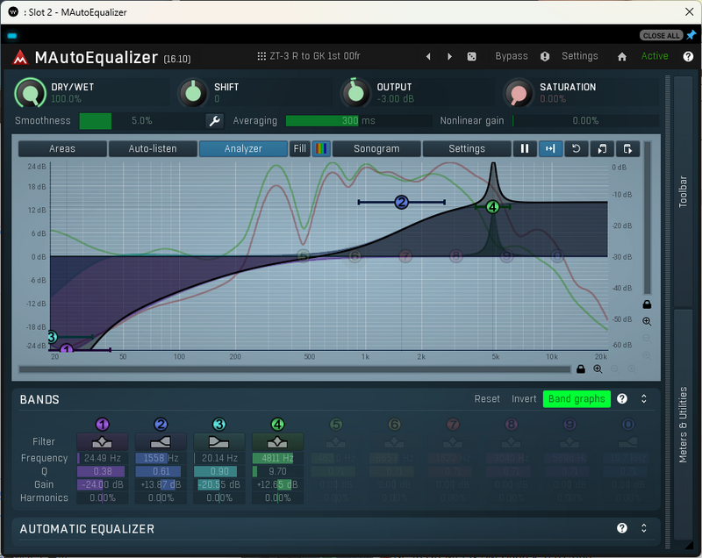Toggle the analyzer width arrows button
This screenshot has height=558, width=702.
click(x=551, y=148)
